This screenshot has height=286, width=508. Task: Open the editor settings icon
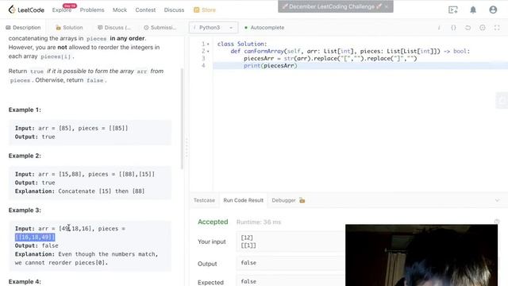pyautogui.click(x=483, y=28)
